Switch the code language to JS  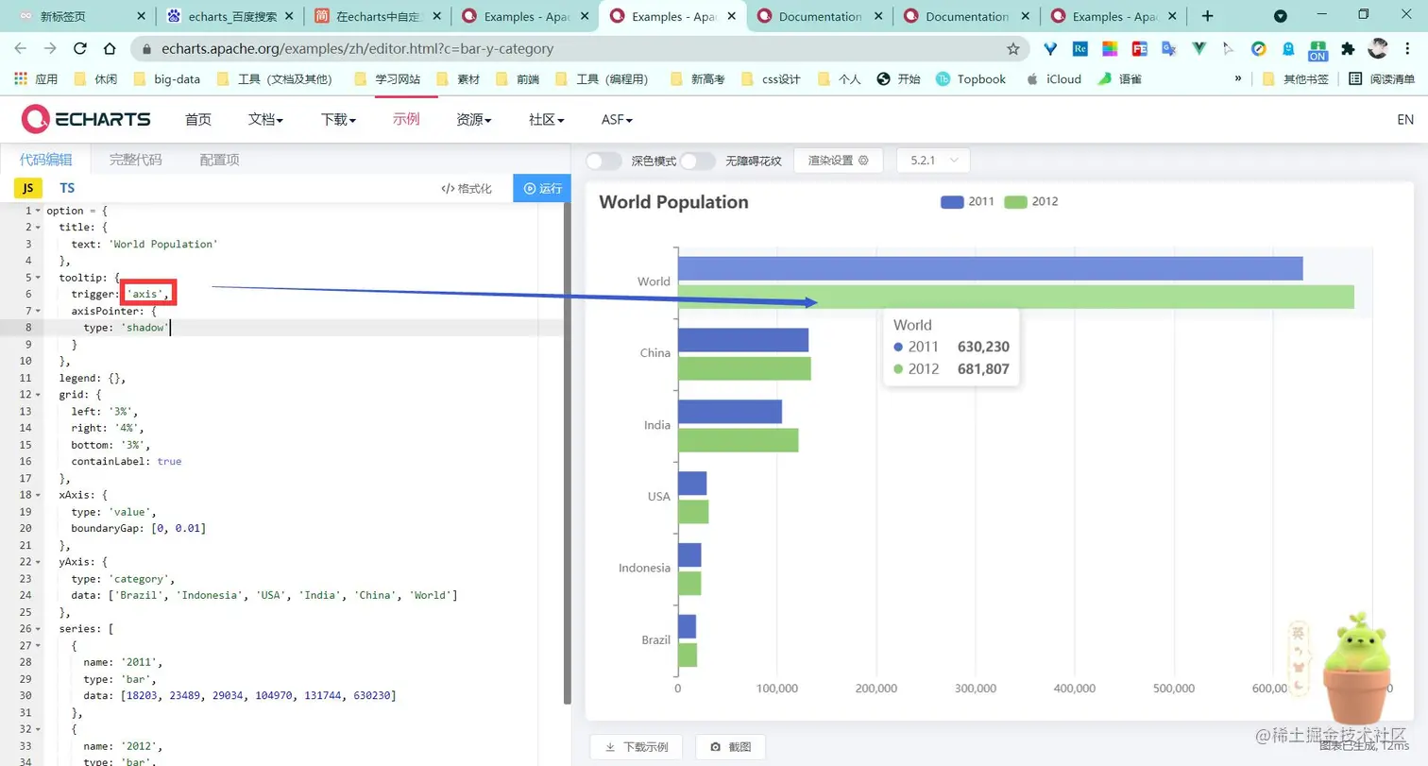[28, 188]
